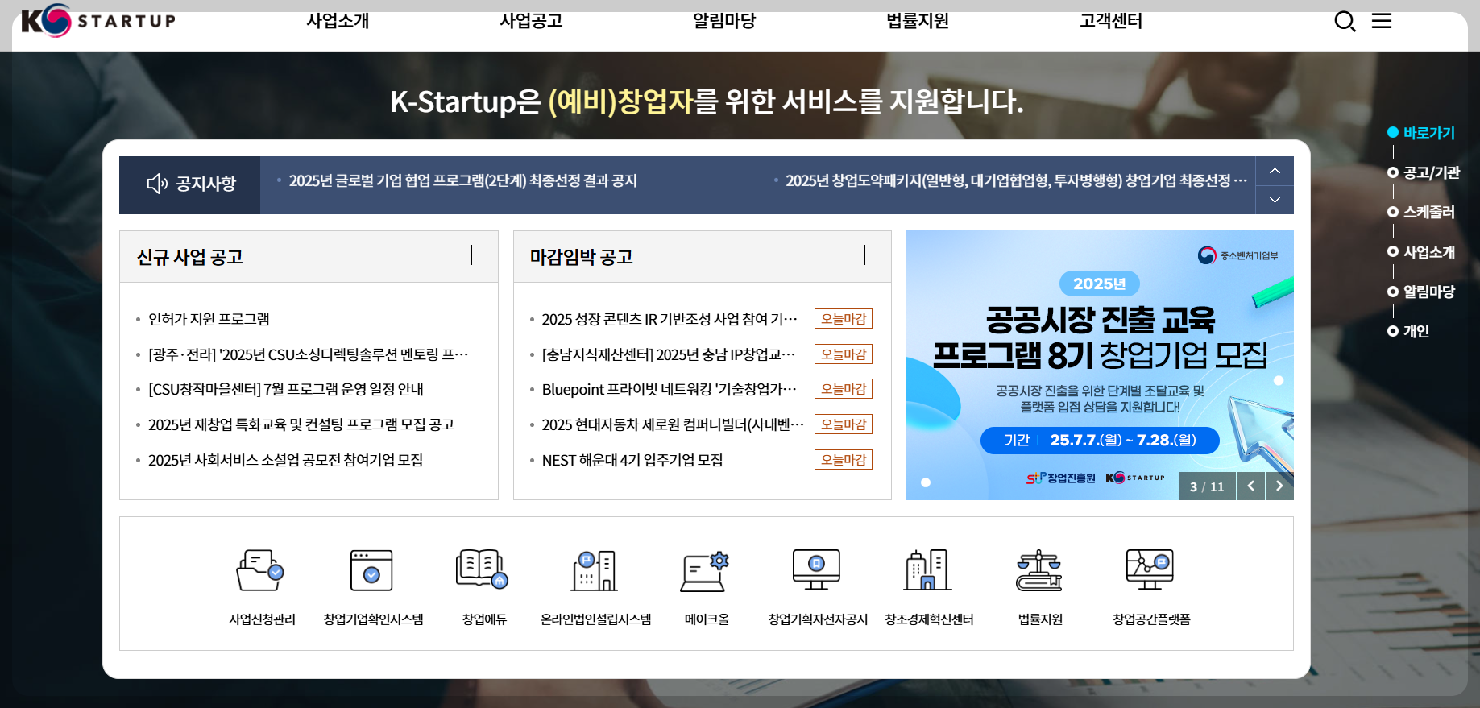The height and width of the screenshot is (708, 1480).
Task: Open [광주·전라] CSU소싱디렉팅솔루션 멘토링 announcement
Action: [309, 354]
